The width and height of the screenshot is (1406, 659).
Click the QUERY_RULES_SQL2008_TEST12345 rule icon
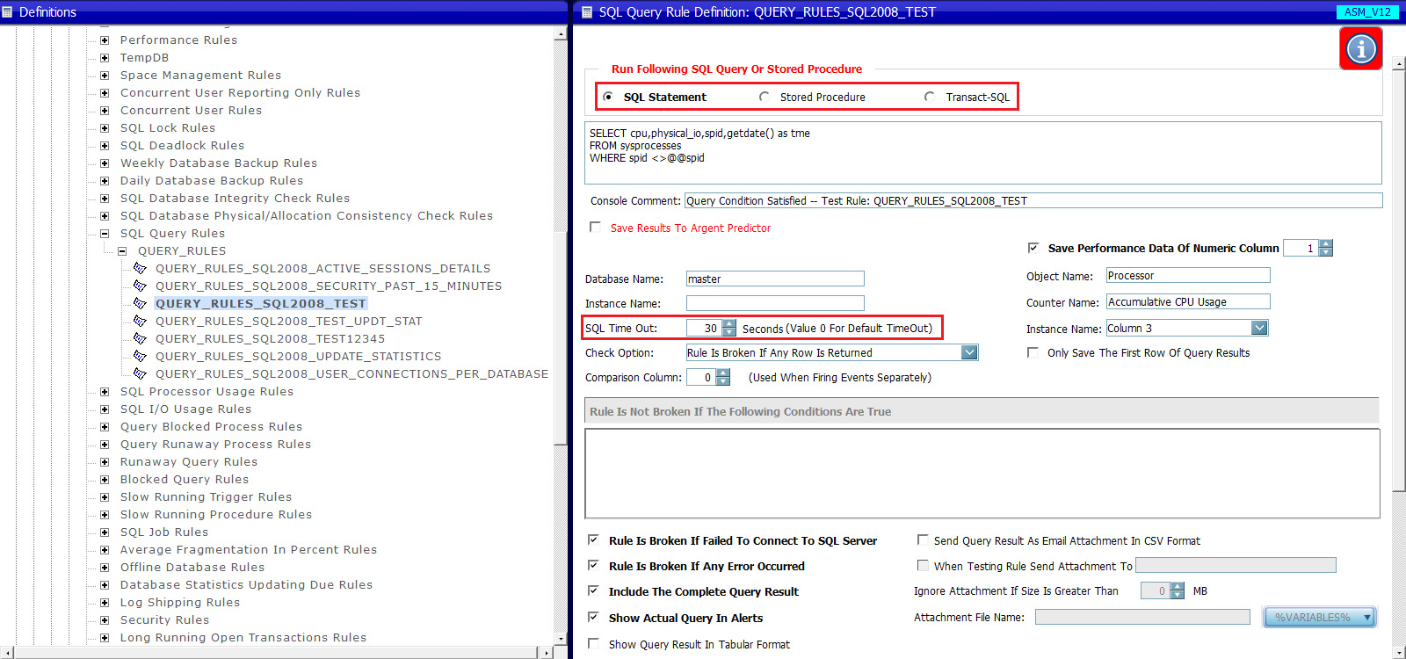[140, 338]
